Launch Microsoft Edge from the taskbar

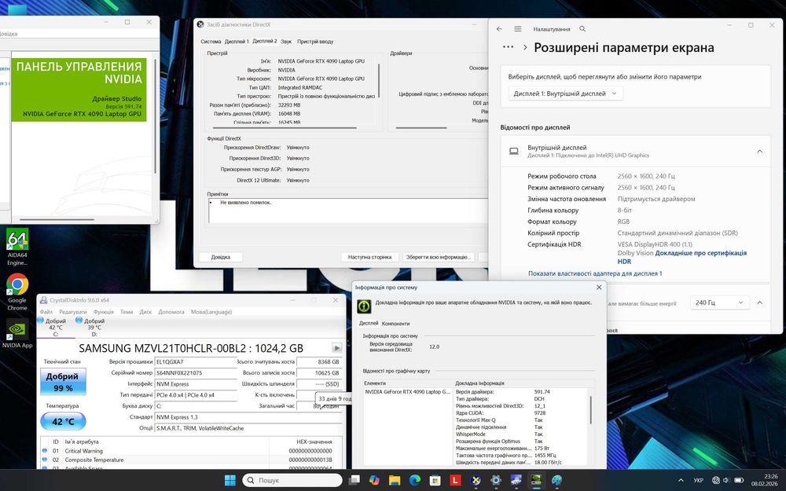414,480
